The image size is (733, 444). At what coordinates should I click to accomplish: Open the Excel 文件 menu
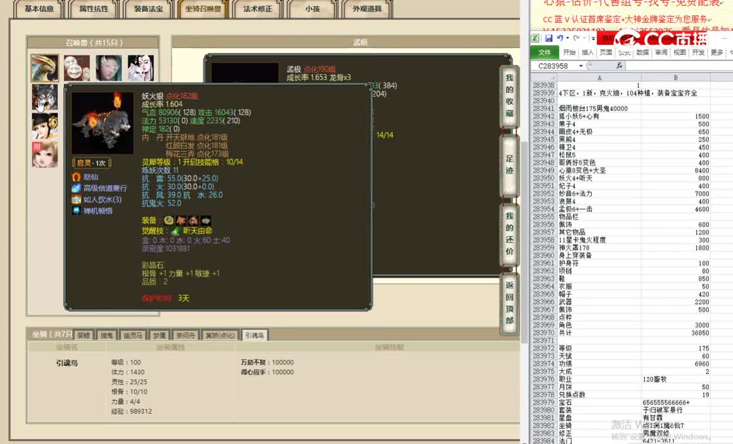point(545,52)
